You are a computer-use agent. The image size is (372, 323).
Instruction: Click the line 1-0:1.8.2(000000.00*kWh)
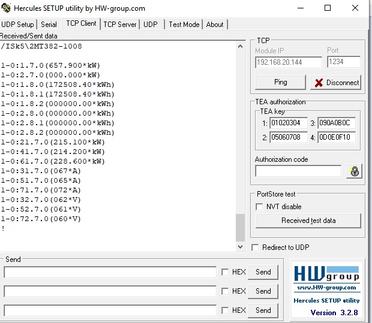click(x=58, y=104)
